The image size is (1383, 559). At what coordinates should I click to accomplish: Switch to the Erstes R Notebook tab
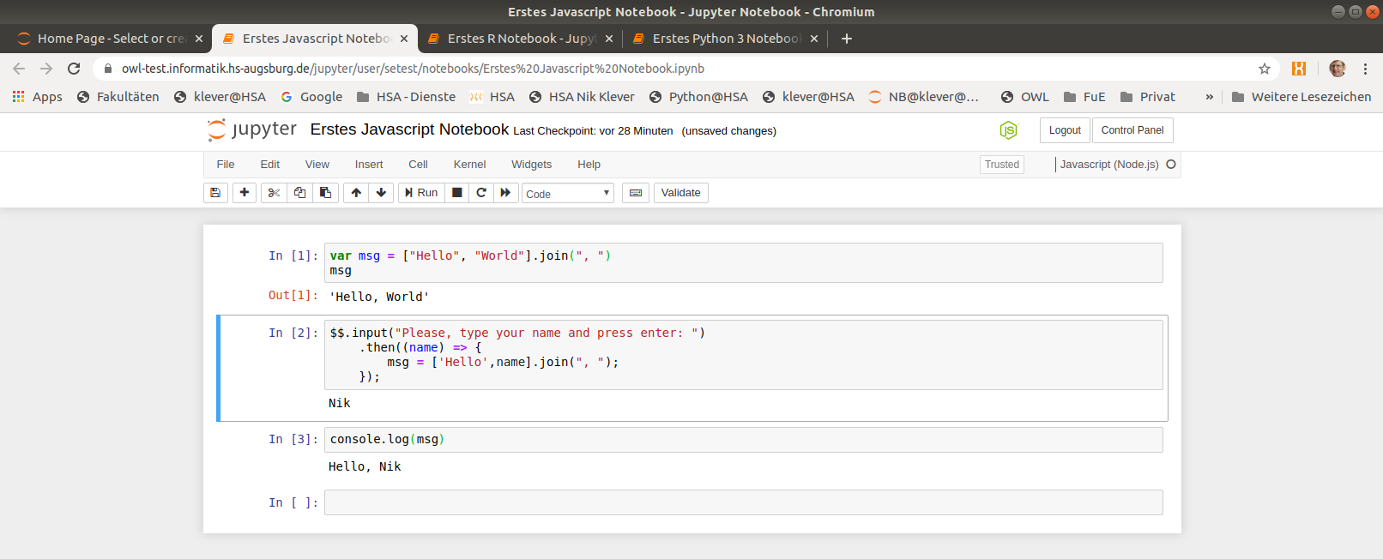(520, 39)
